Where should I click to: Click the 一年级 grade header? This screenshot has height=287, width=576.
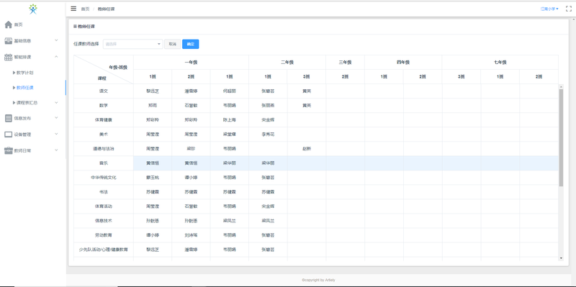coord(191,63)
